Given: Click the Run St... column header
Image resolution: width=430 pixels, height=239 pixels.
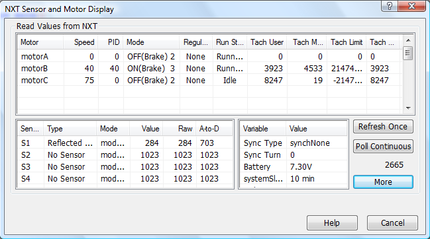Looking at the screenshot, I should click(x=230, y=42).
